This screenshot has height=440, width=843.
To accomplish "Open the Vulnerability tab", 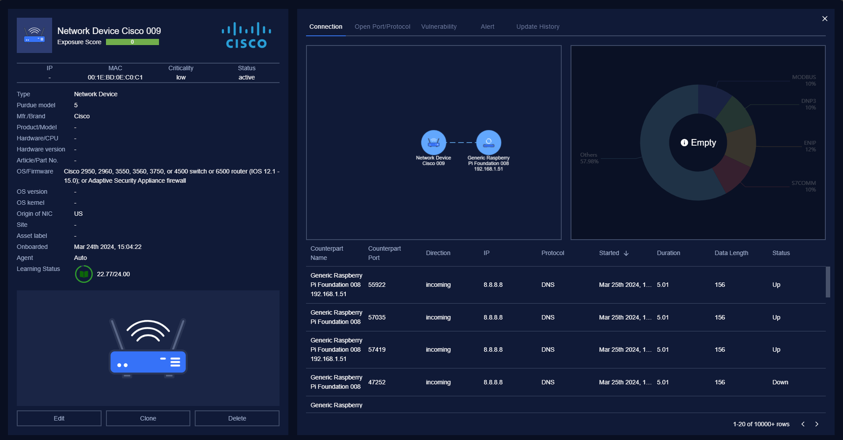I will click(439, 27).
